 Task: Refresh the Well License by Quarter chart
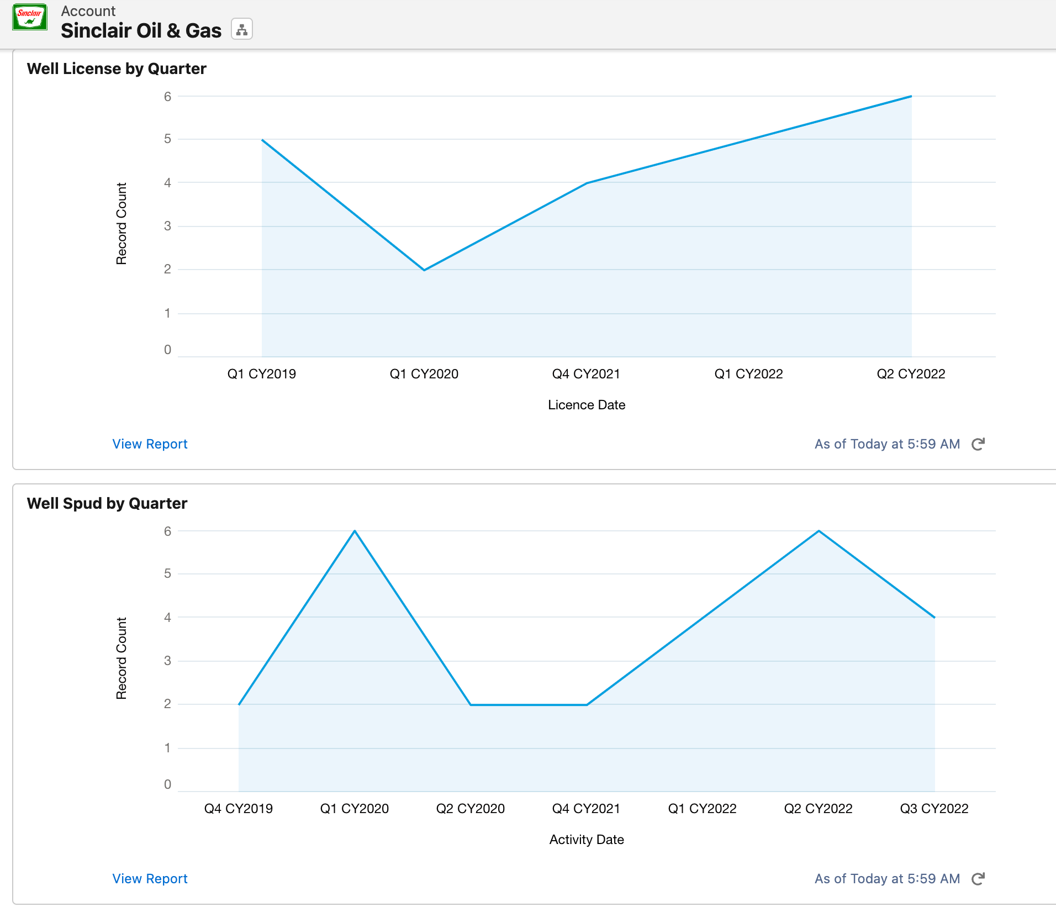978,444
